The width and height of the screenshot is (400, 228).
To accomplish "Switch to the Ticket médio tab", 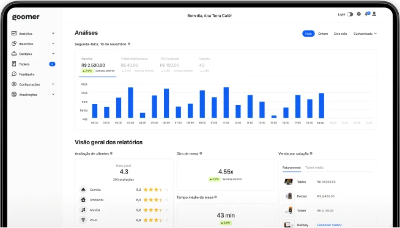I will pyautogui.click(x=314, y=167).
